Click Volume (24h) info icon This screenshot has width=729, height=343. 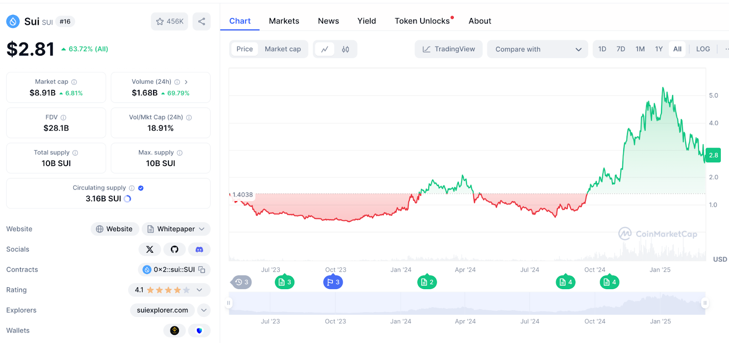[x=177, y=82]
